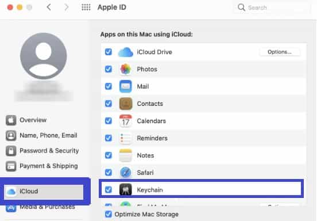Go back with the left chevron

tap(49, 7)
